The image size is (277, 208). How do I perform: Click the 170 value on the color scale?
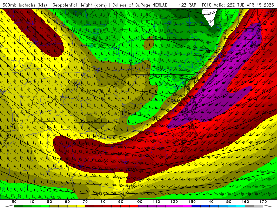point(263,202)
